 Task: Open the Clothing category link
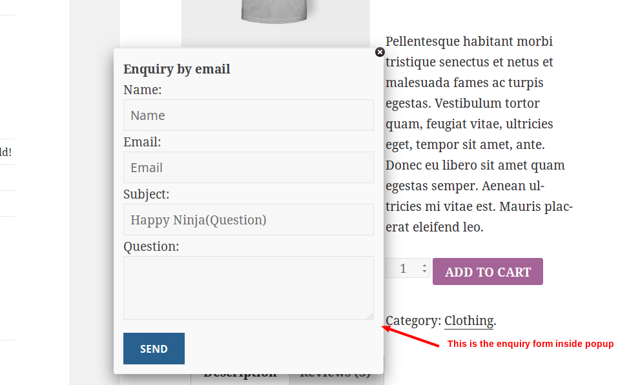pyautogui.click(x=469, y=321)
